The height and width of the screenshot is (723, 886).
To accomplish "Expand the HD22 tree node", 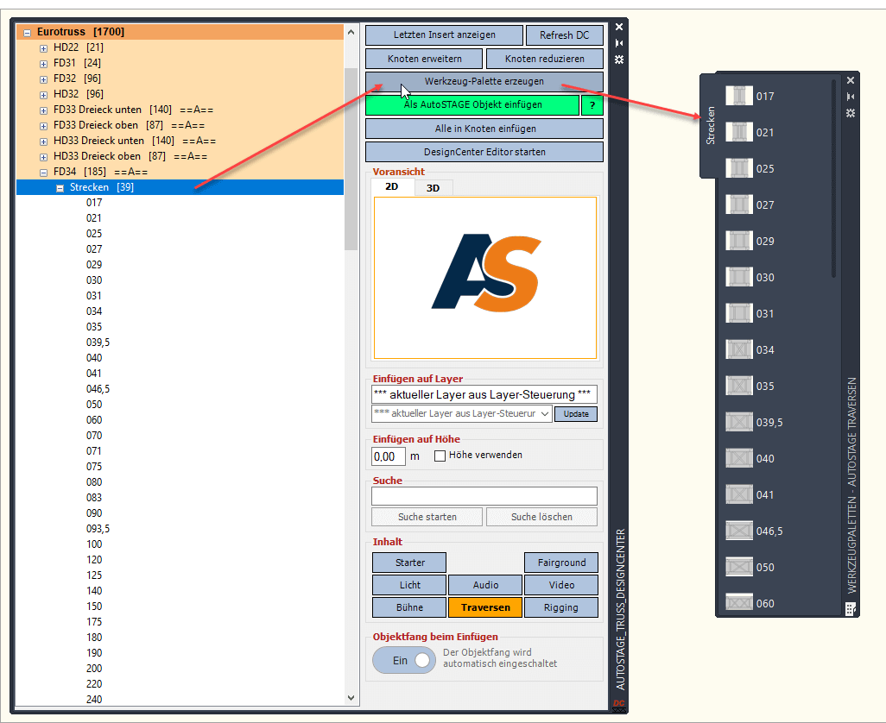I will [43, 48].
